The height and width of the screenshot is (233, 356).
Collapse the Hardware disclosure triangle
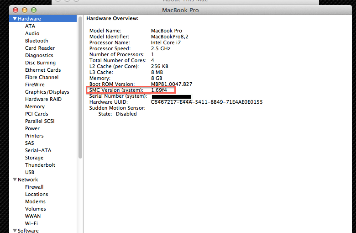(15, 19)
